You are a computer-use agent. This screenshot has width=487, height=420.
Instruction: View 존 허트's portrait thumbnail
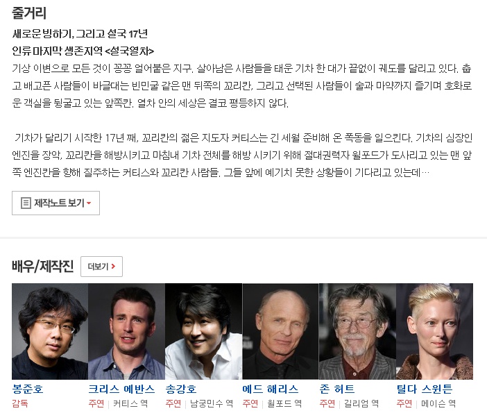(x=357, y=331)
